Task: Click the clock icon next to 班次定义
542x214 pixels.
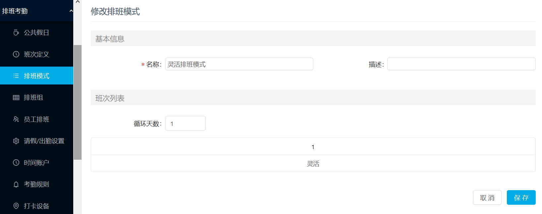Action: click(16, 54)
